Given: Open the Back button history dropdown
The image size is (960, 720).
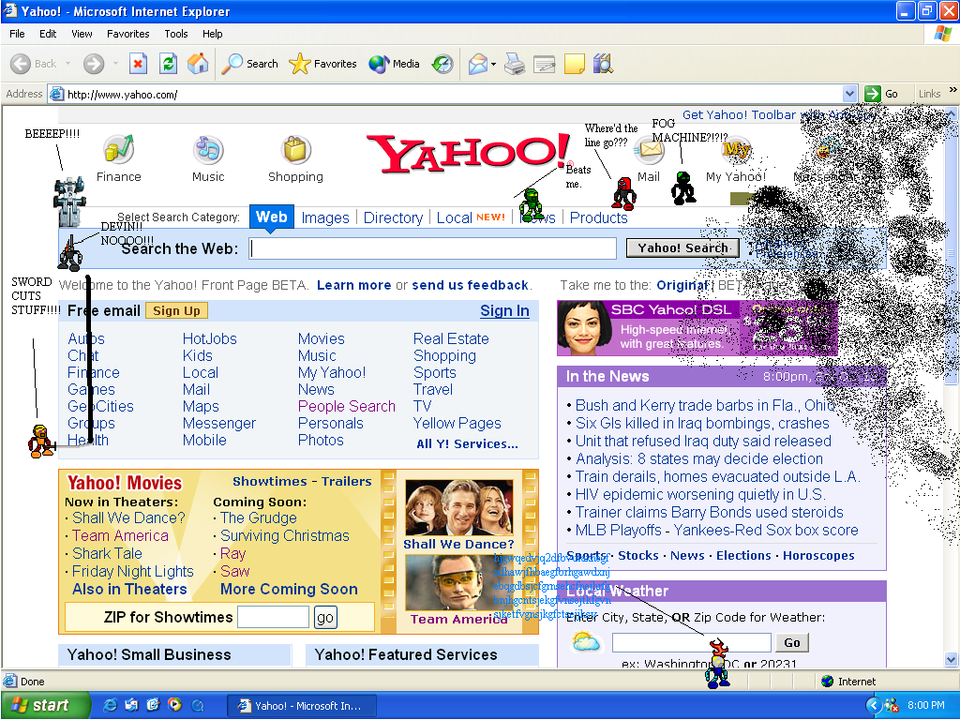Looking at the screenshot, I should [67, 64].
